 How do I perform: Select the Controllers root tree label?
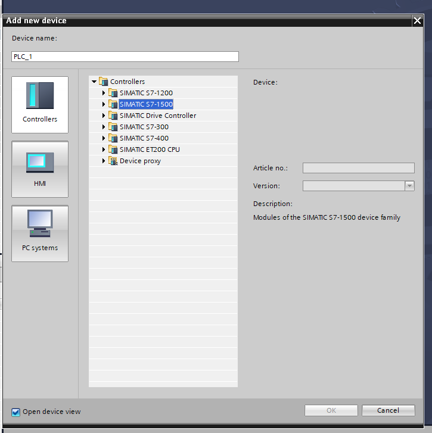click(128, 82)
